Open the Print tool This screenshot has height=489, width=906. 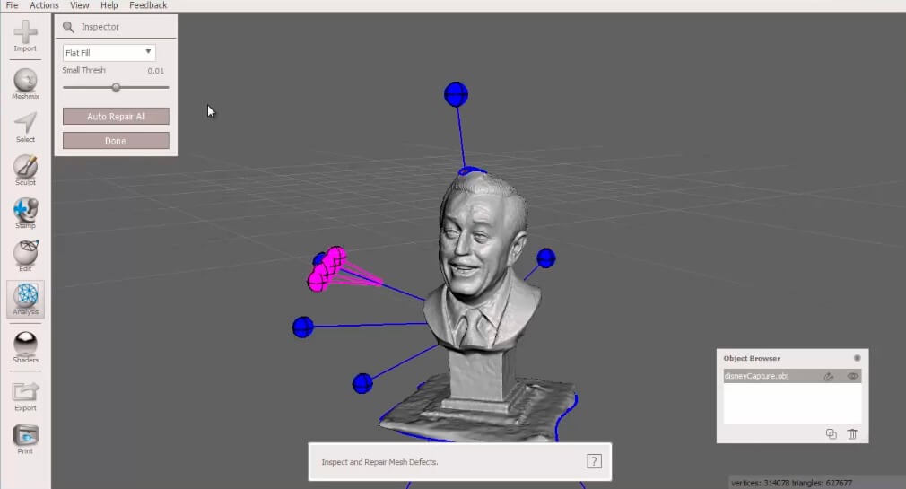[25, 439]
